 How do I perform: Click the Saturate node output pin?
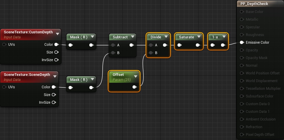point(198,45)
